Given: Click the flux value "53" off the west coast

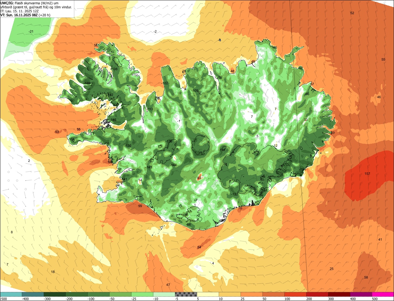Looking at the screenshot, I should (x=57, y=132).
